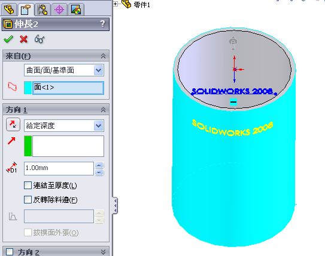Click the cyan swatch beside 面<1>

coord(28,88)
